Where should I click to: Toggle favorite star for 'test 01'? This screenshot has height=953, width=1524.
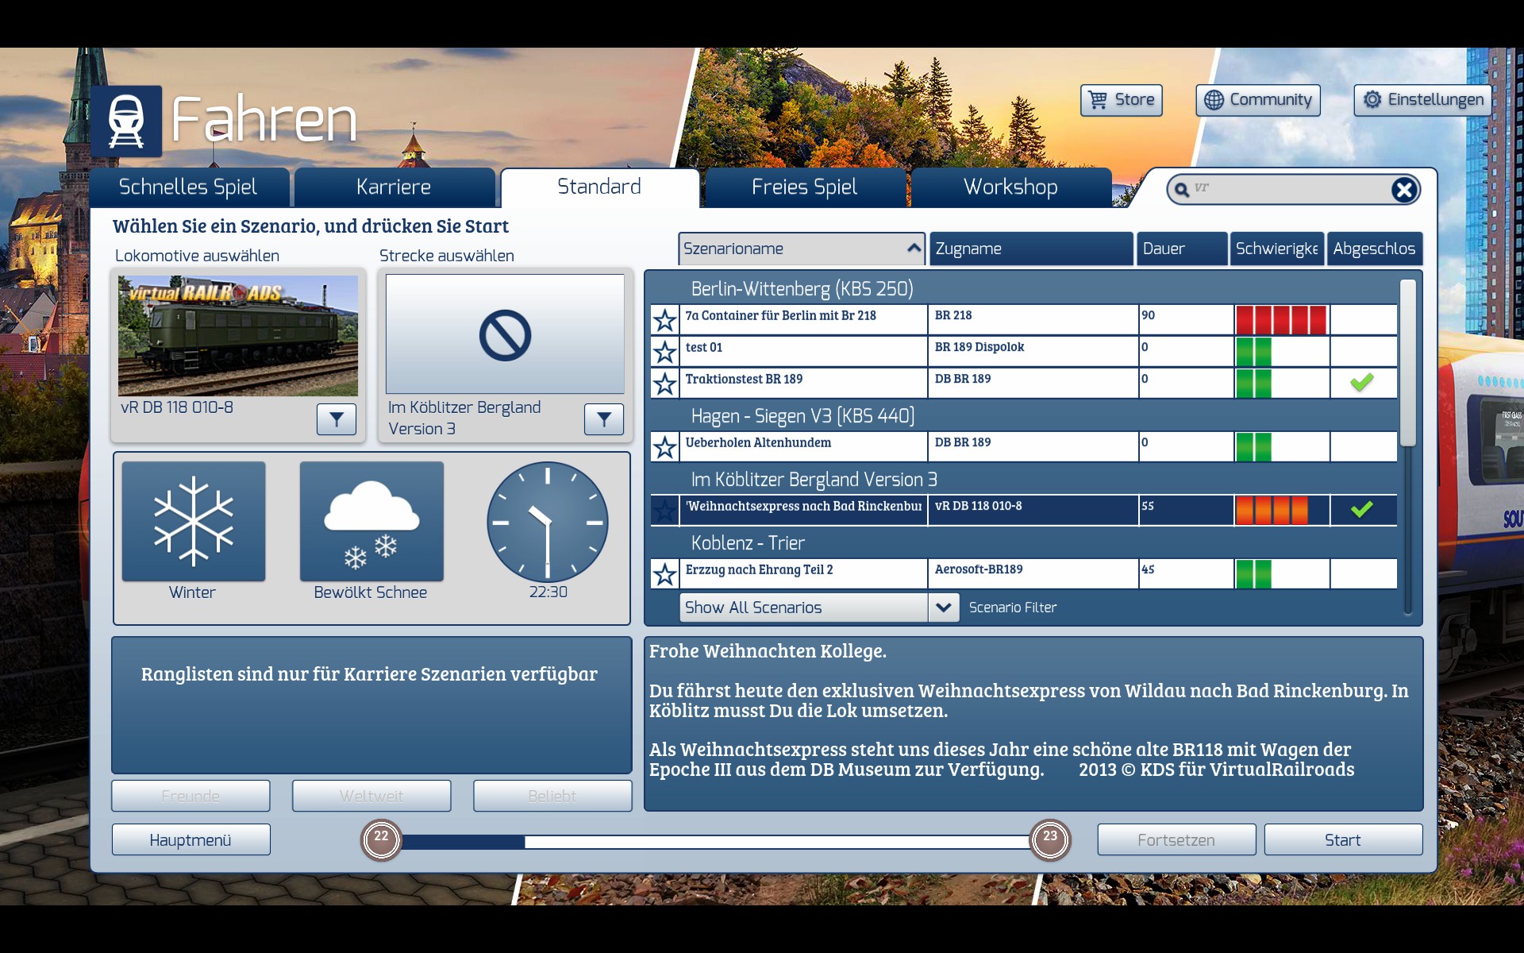pos(664,352)
